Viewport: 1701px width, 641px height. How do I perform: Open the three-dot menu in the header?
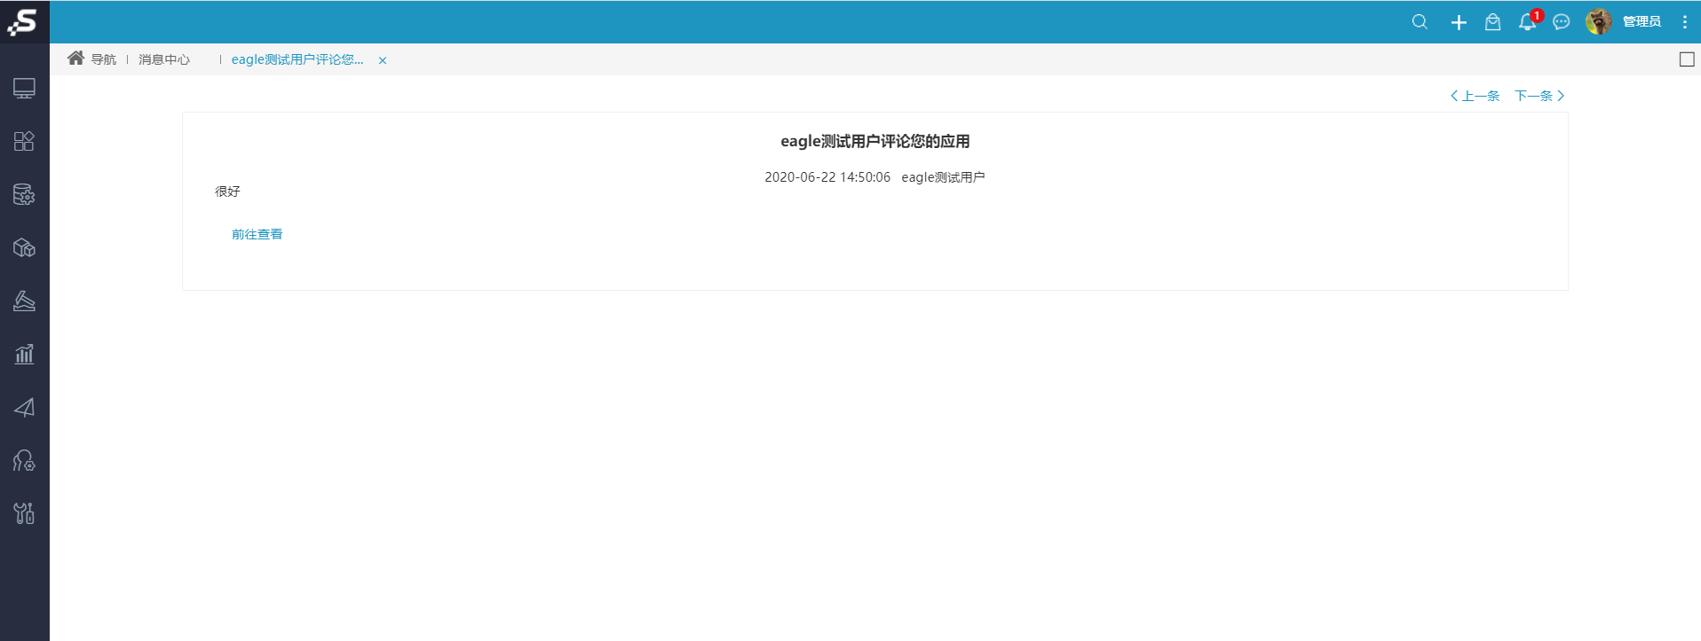coord(1685,21)
